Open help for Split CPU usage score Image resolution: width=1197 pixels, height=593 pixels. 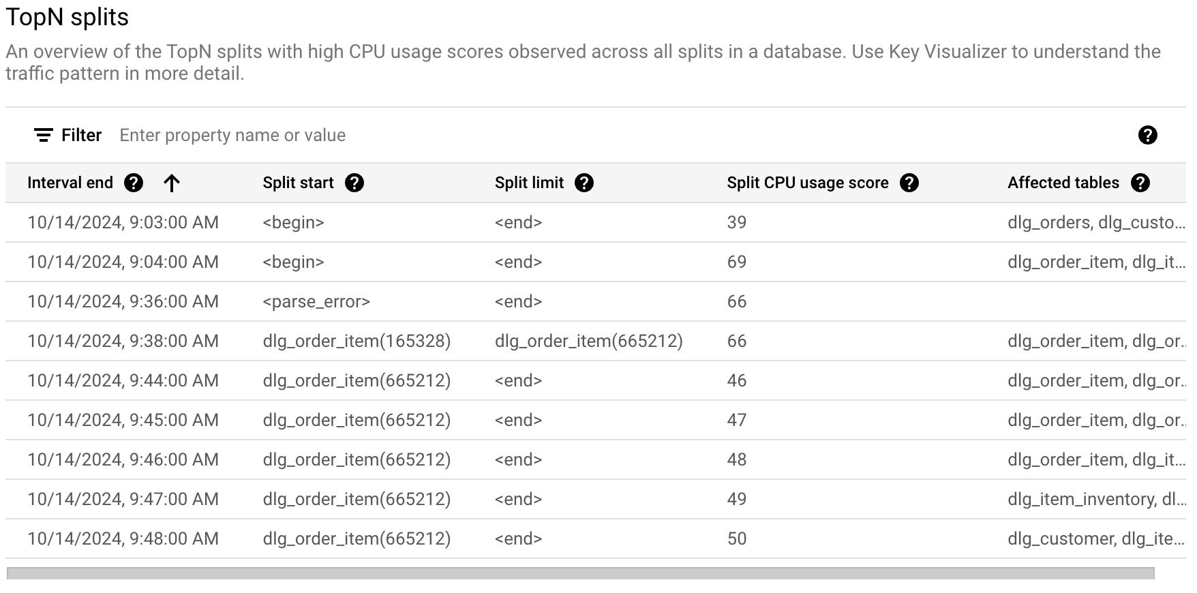coord(909,183)
